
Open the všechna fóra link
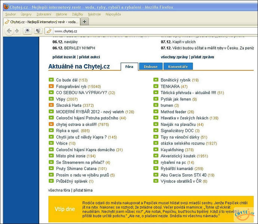point(59,190)
